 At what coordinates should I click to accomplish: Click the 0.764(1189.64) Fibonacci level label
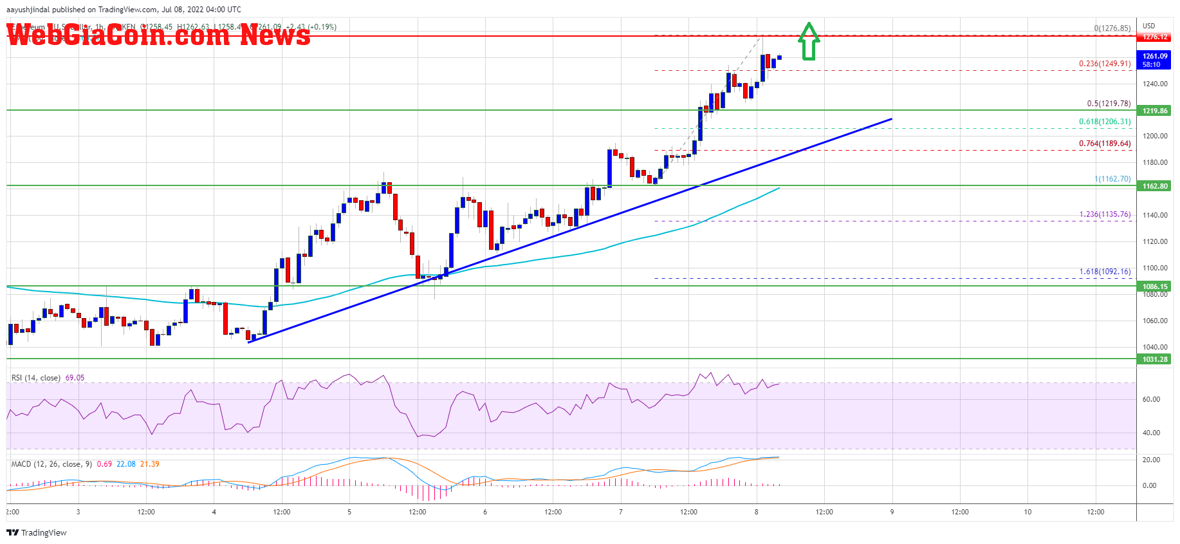[x=1105, y=144]
